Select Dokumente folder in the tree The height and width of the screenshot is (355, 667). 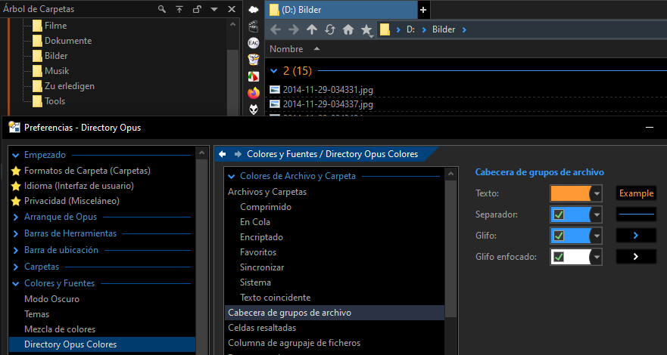point(68,41)
